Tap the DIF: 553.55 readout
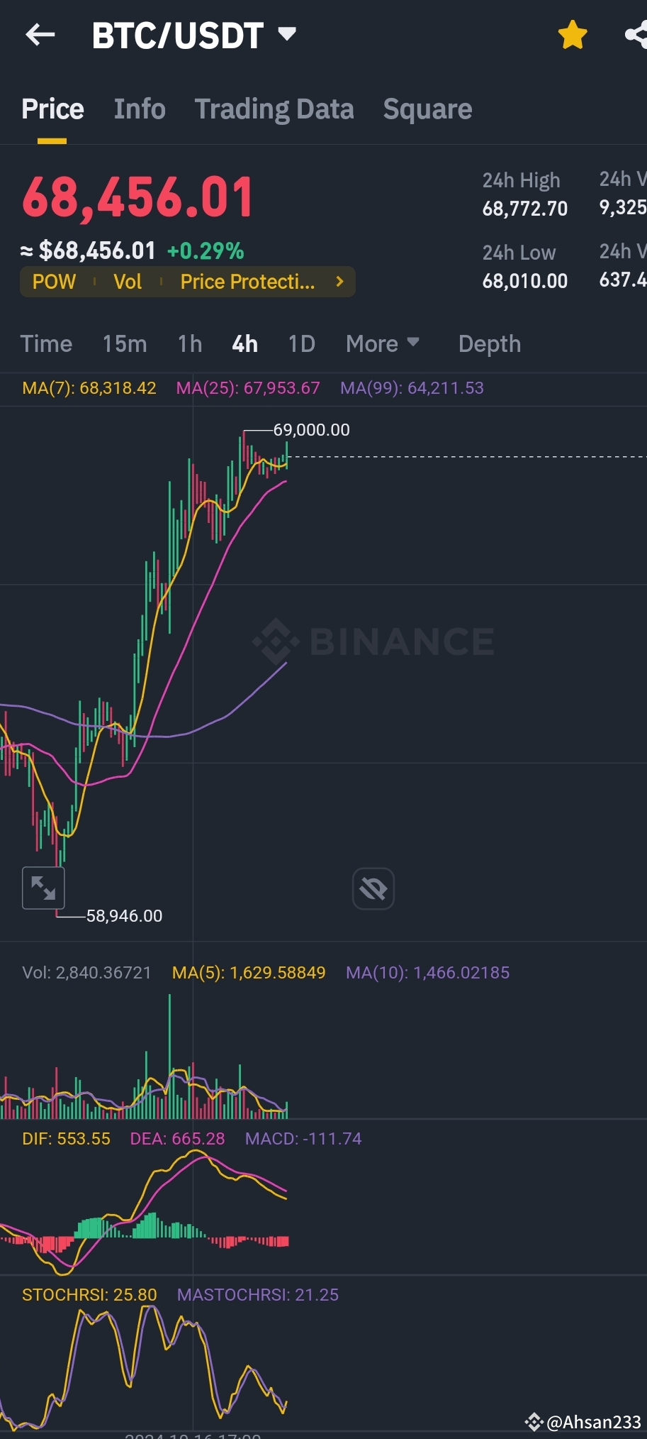 coord(67,1139)
